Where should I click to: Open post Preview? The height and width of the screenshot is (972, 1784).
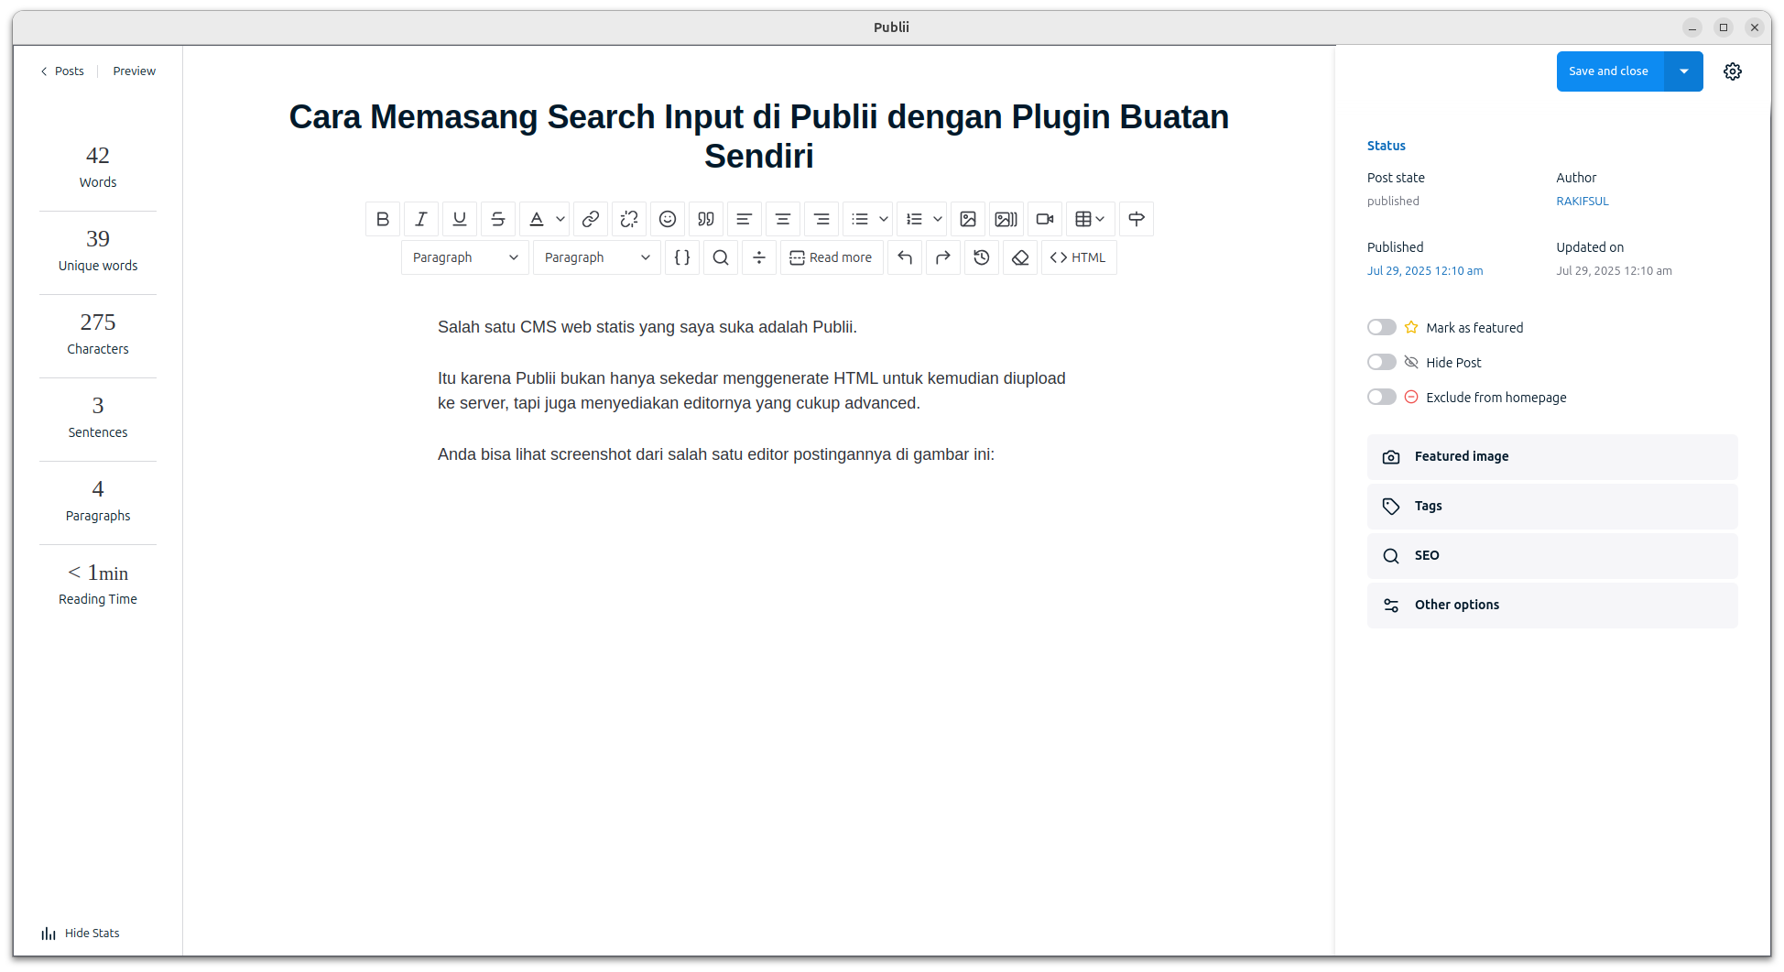tap(135, 71)
